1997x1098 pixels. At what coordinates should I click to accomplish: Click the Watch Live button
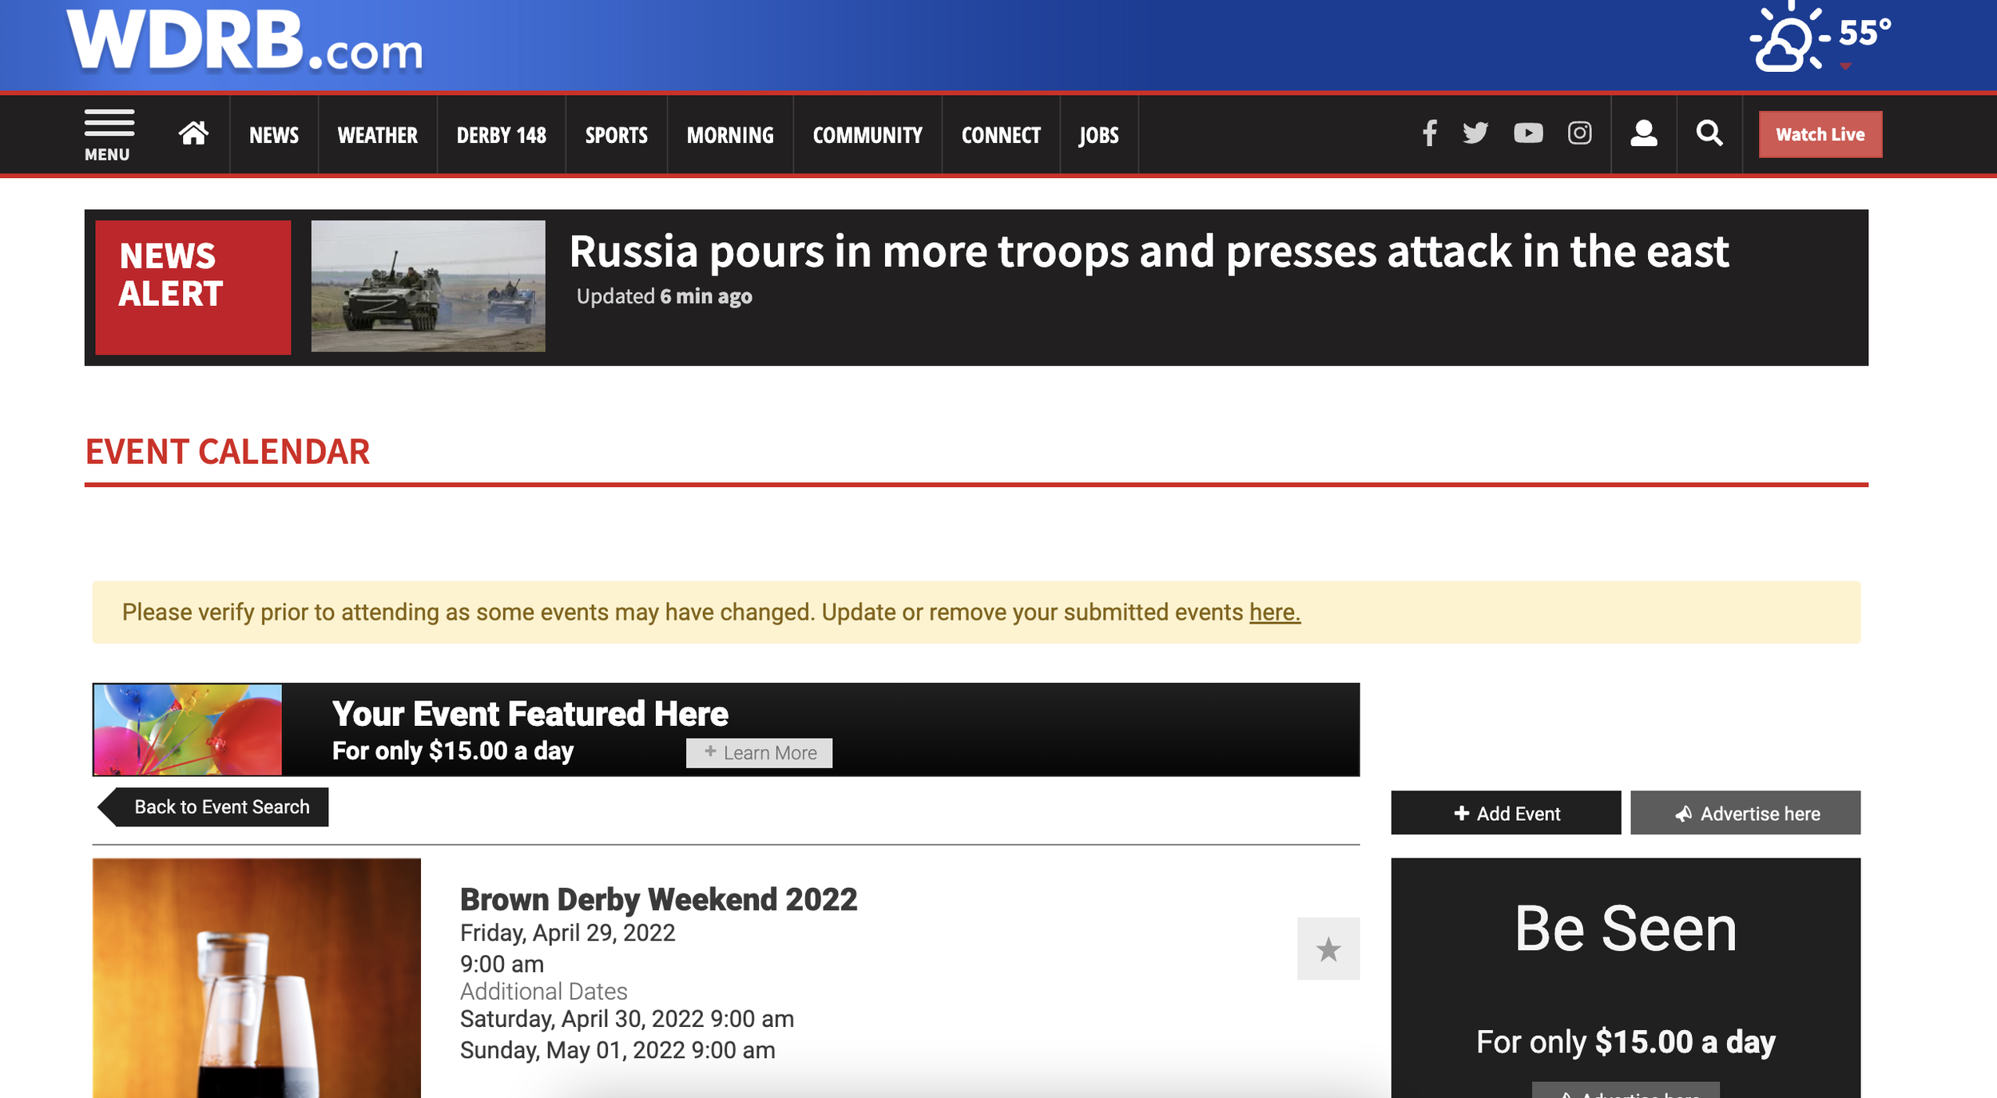point(1820,134)
